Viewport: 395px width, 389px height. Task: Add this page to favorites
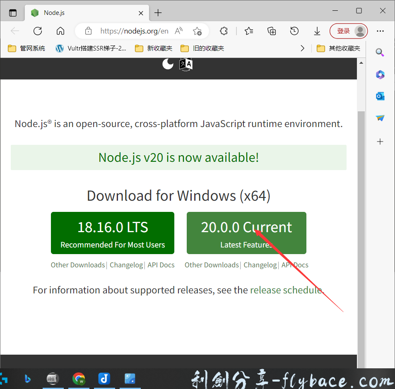[197, 31]
